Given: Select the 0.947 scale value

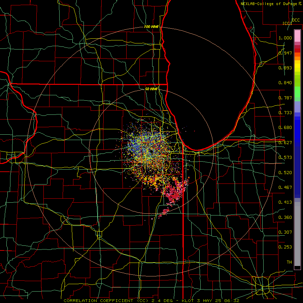Looking at the screenshot, I should (x=285, y=53).
